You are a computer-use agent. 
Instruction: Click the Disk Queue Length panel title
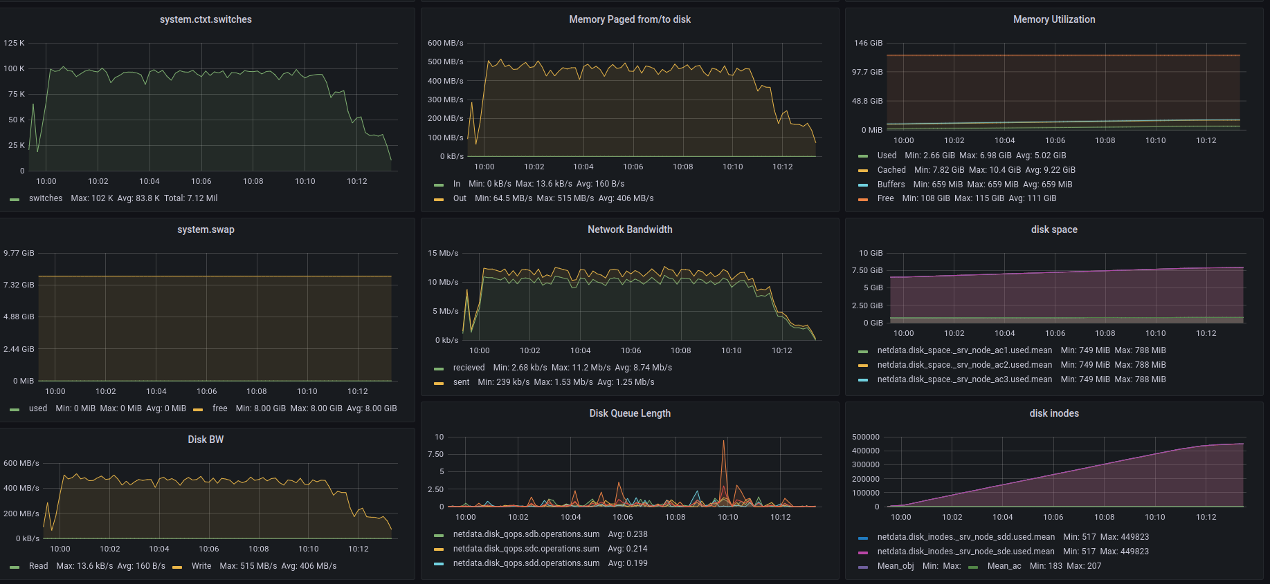[x=630, y=413]
